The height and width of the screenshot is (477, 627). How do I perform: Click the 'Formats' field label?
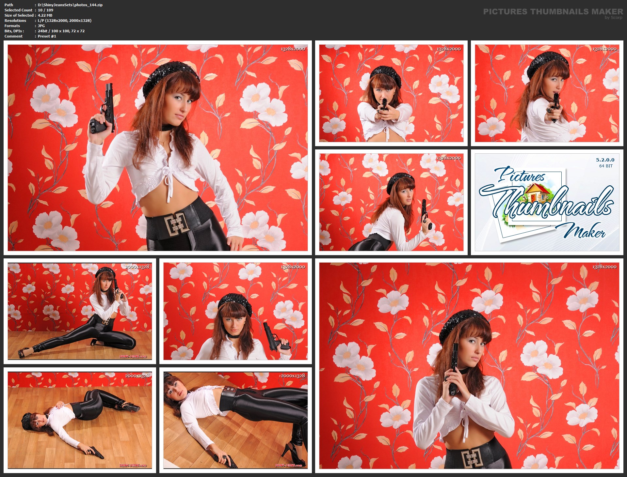coord(12,26)
